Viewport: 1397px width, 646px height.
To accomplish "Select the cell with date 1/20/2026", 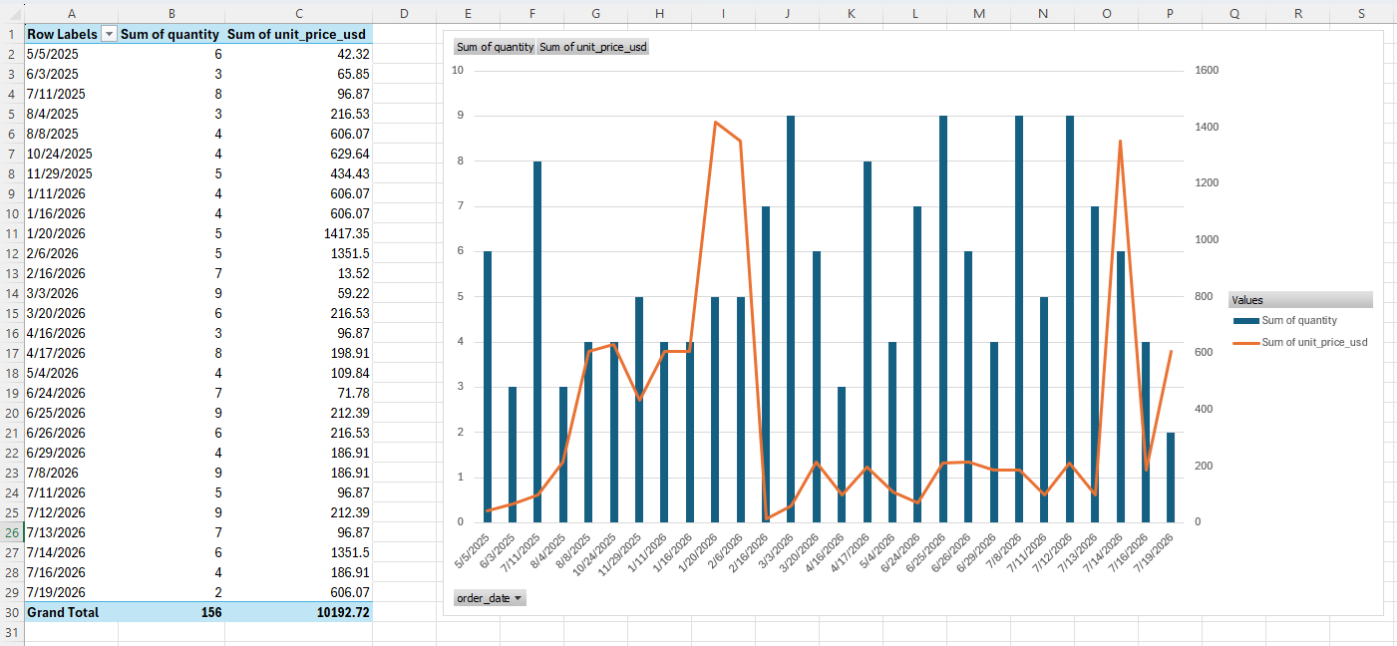I will point(71,233).
